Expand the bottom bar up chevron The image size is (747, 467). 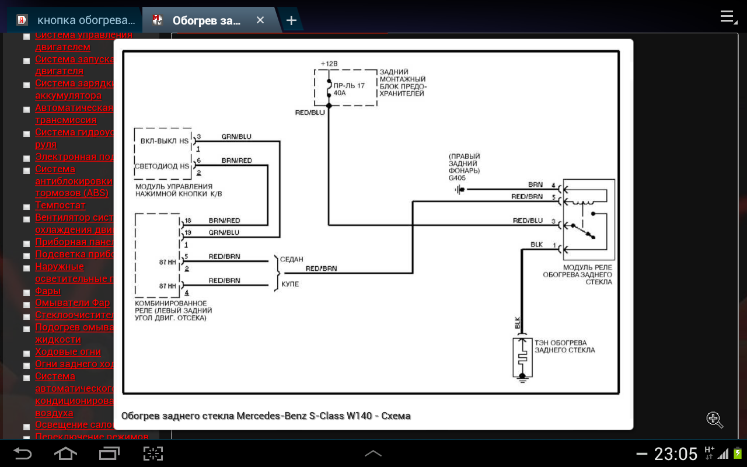pos(373,454)
